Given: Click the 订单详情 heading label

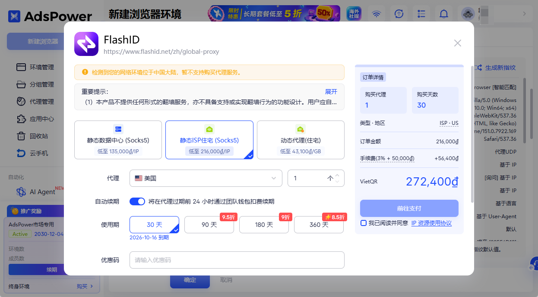Looking at the screenshot, I should click(373, 77).
